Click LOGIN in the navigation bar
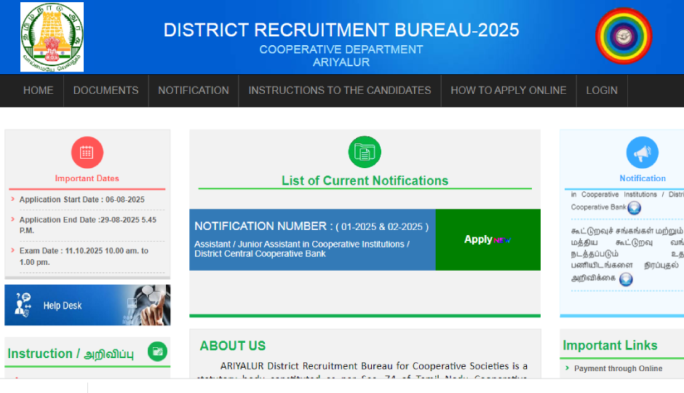The image size is (684, 393). (602, 90)
